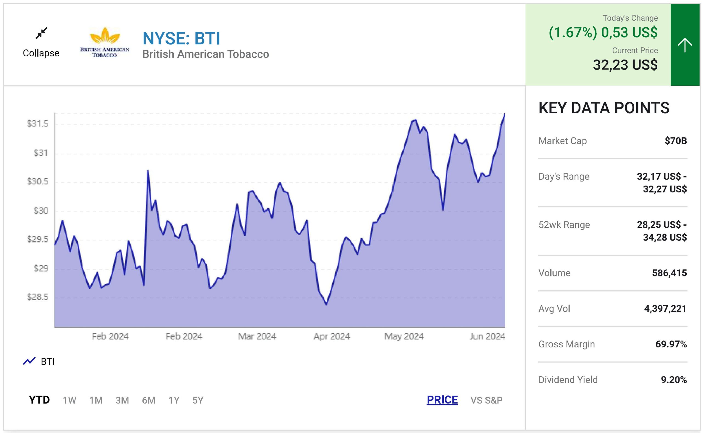Image resolution: width=702 pixels, height=433 pixels.
Task: Switch to the 6M time range
Action: pyautogui.click(x=149, y=400)
